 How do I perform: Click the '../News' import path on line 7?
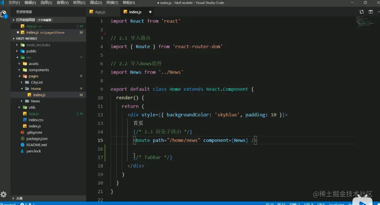171,72
